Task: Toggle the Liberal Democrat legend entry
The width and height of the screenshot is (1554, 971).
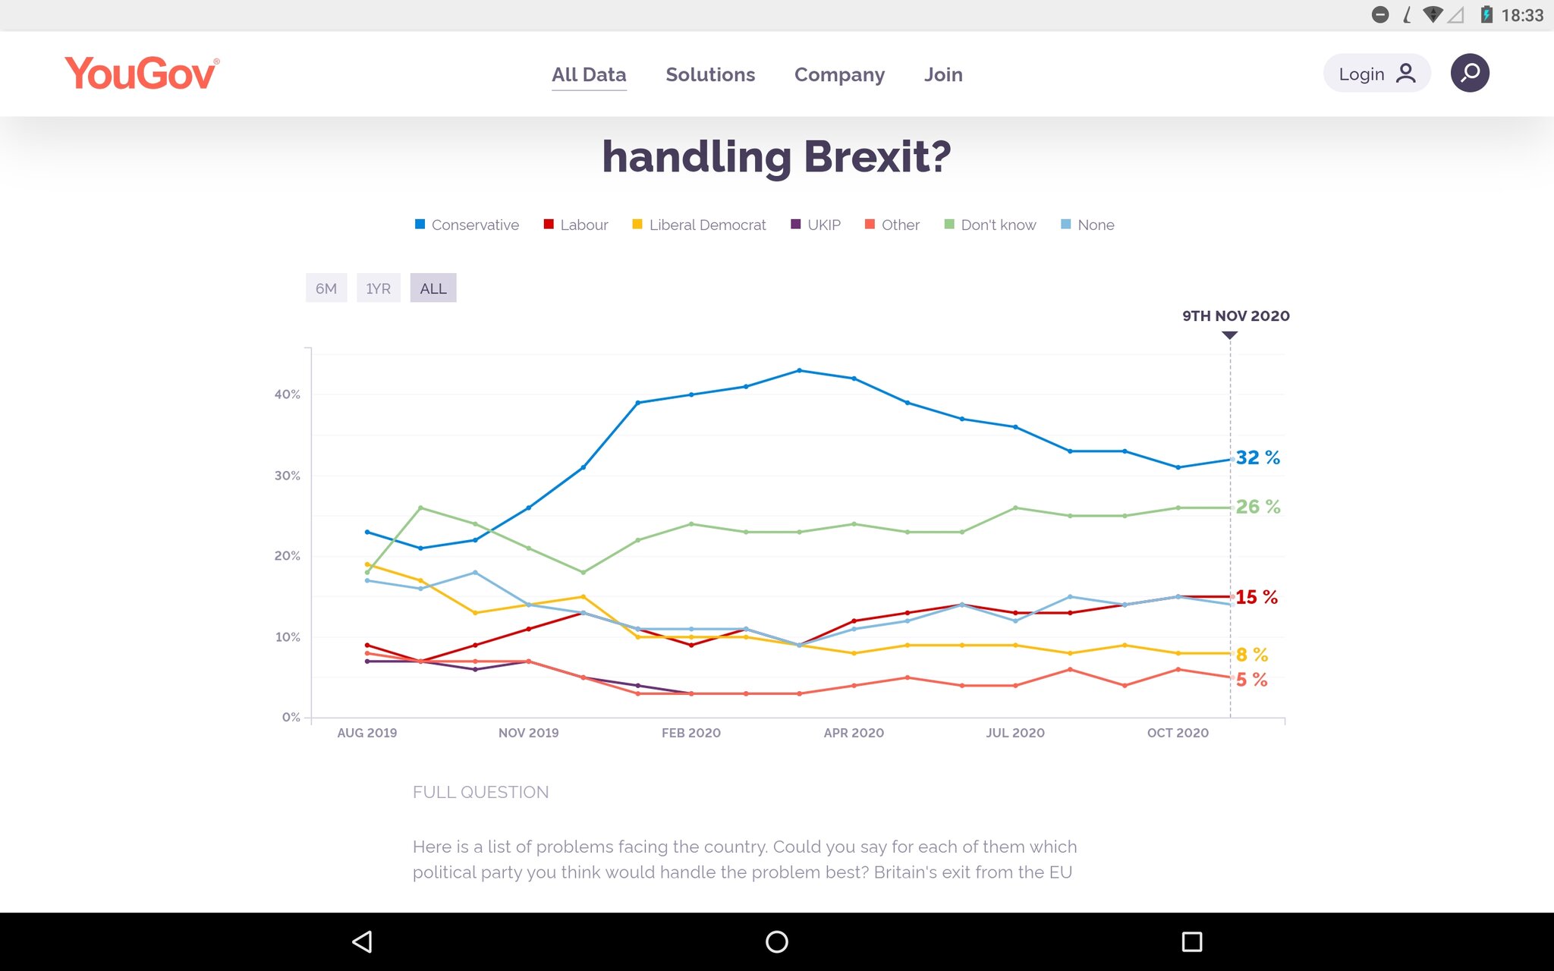Action: (x=699, y=225)
